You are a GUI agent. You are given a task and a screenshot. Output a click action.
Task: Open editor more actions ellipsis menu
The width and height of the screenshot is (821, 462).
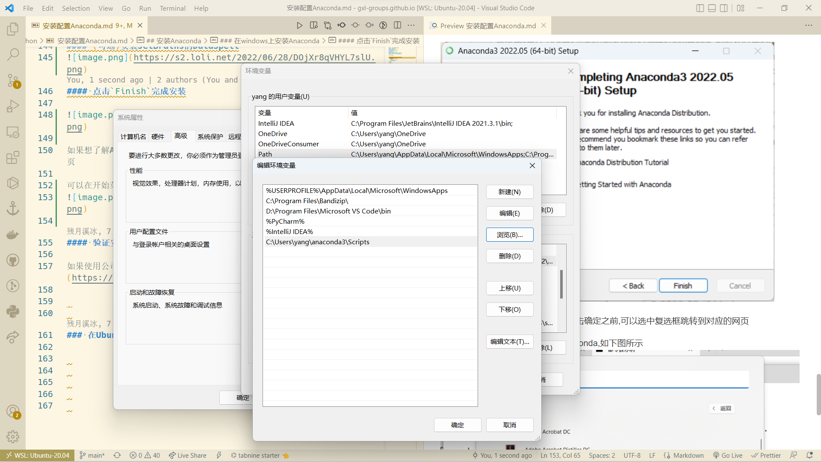(411, 26)
